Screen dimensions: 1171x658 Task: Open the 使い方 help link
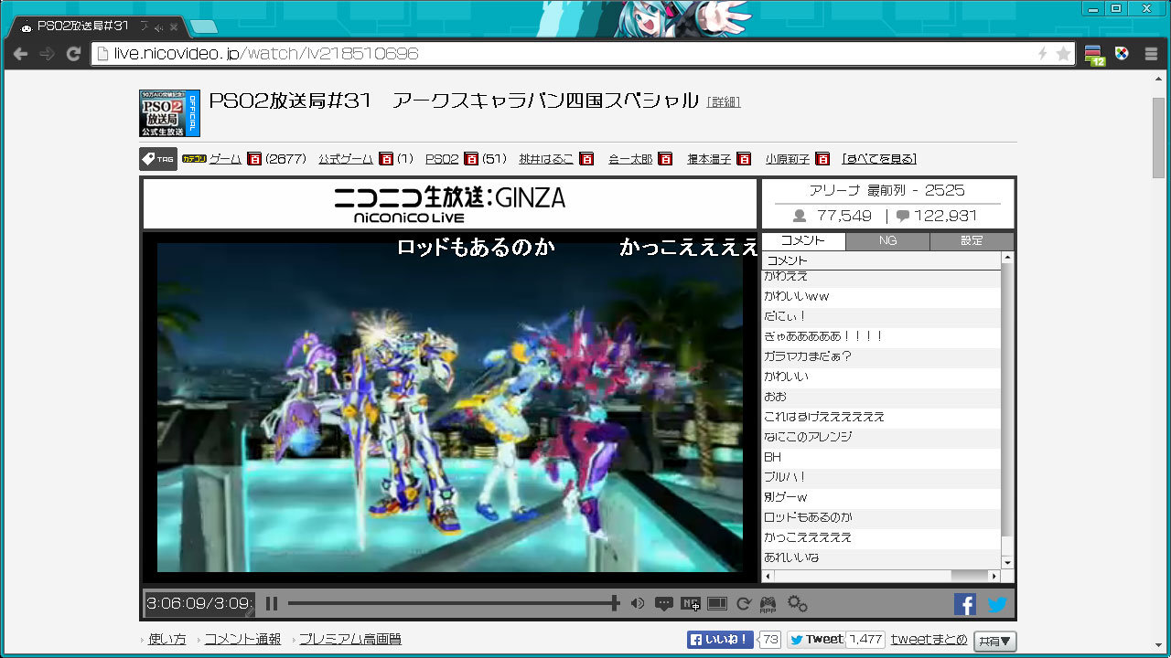pos(167,640)
